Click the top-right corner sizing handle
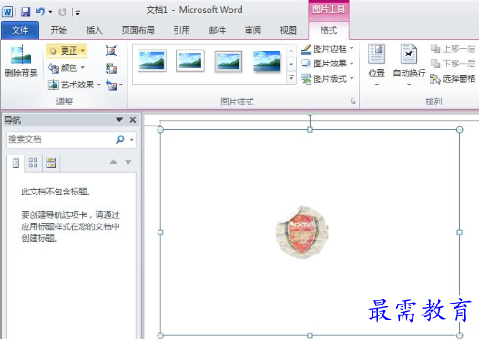Screen dimensions: 479x339 click(x=459, y=130)
